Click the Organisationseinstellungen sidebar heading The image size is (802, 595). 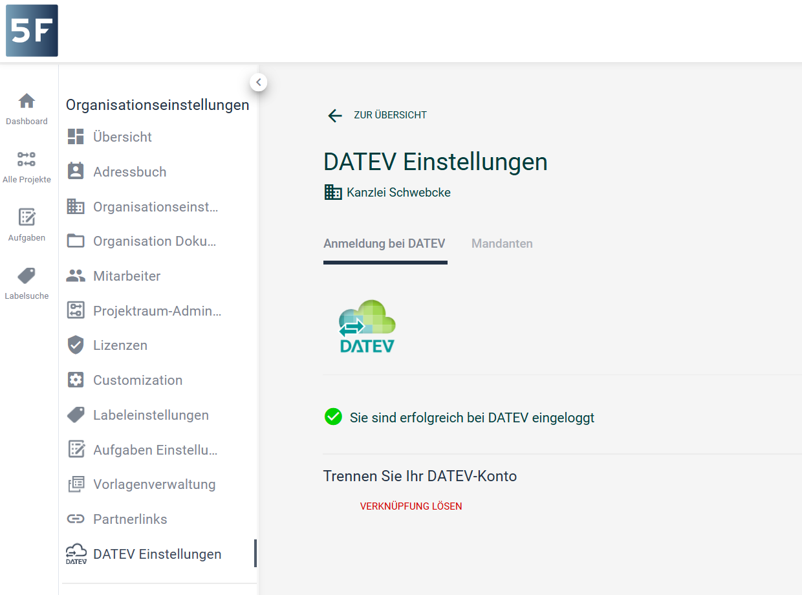coord(157,105)
